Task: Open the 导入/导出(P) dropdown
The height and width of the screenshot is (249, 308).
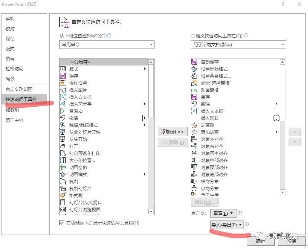Action: coord(227,225)
